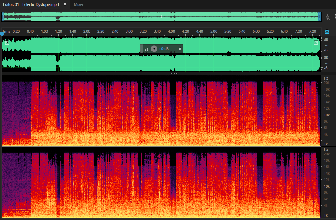Click the dB label of the bottom channel
Viewport: 336px width, 220px height.
pyautogui.click(x=326, y=57)
